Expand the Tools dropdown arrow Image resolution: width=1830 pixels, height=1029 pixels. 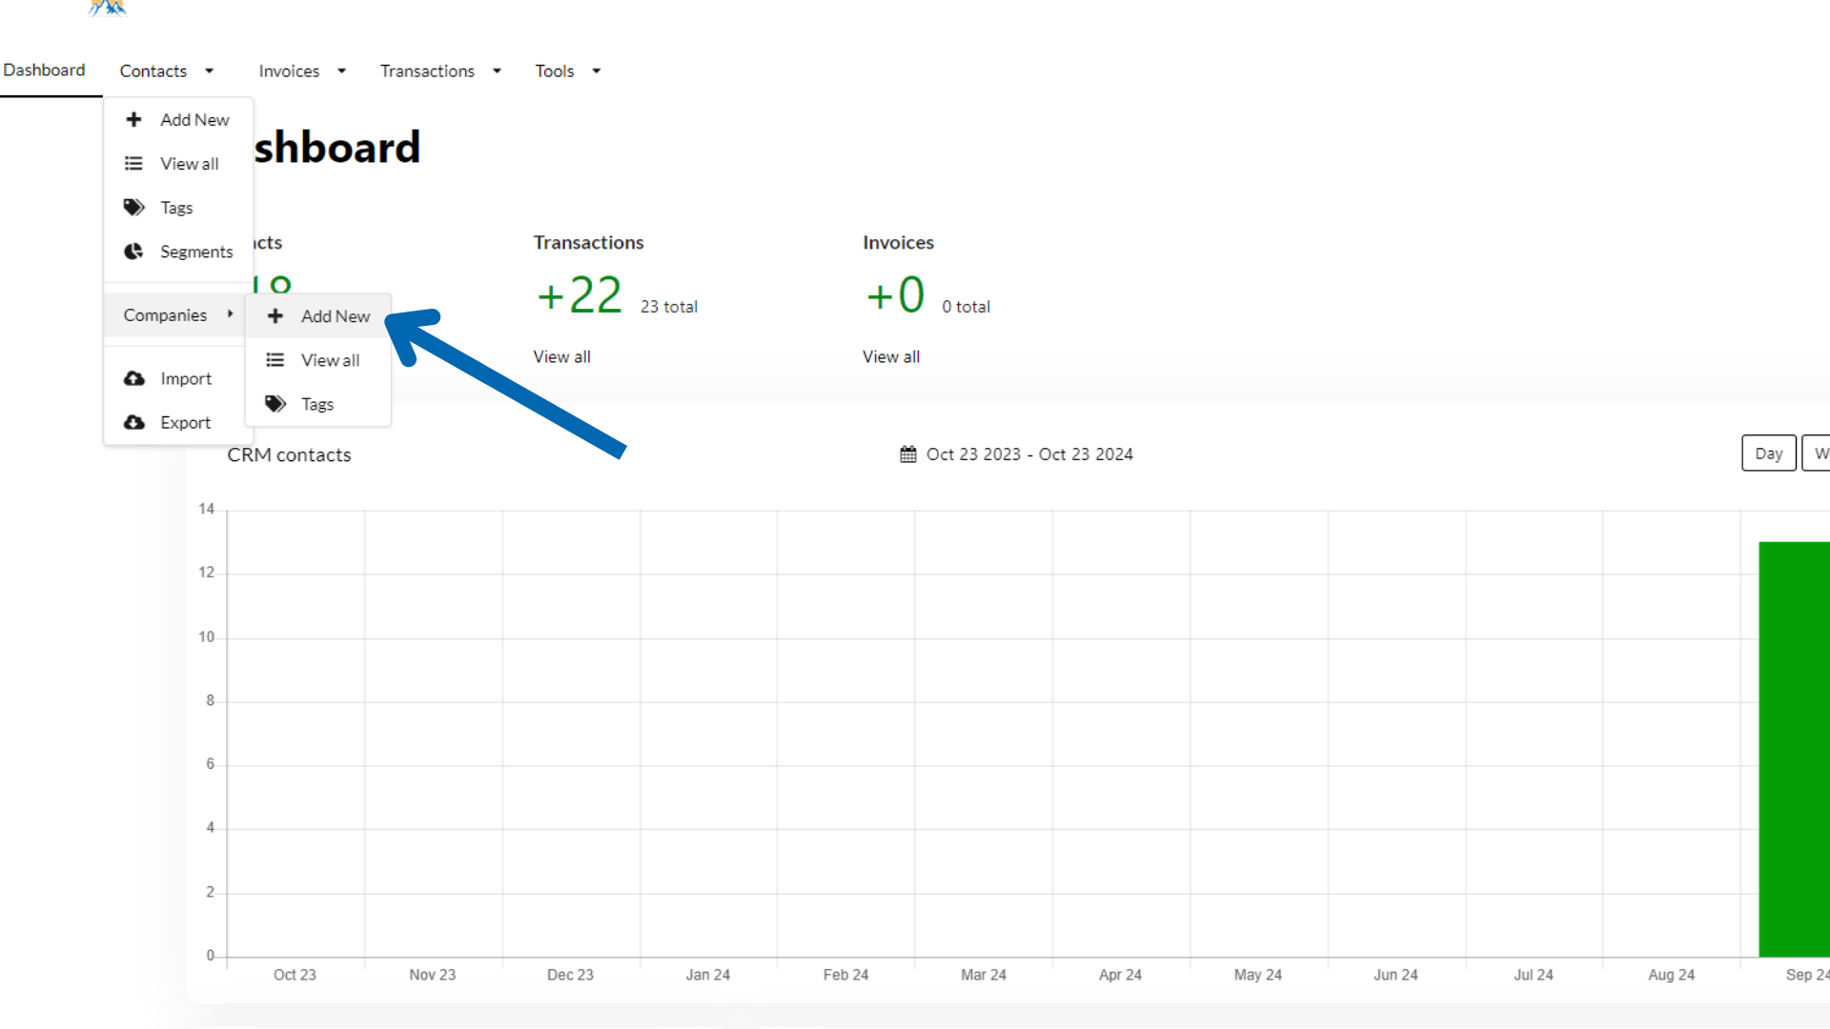597,71
